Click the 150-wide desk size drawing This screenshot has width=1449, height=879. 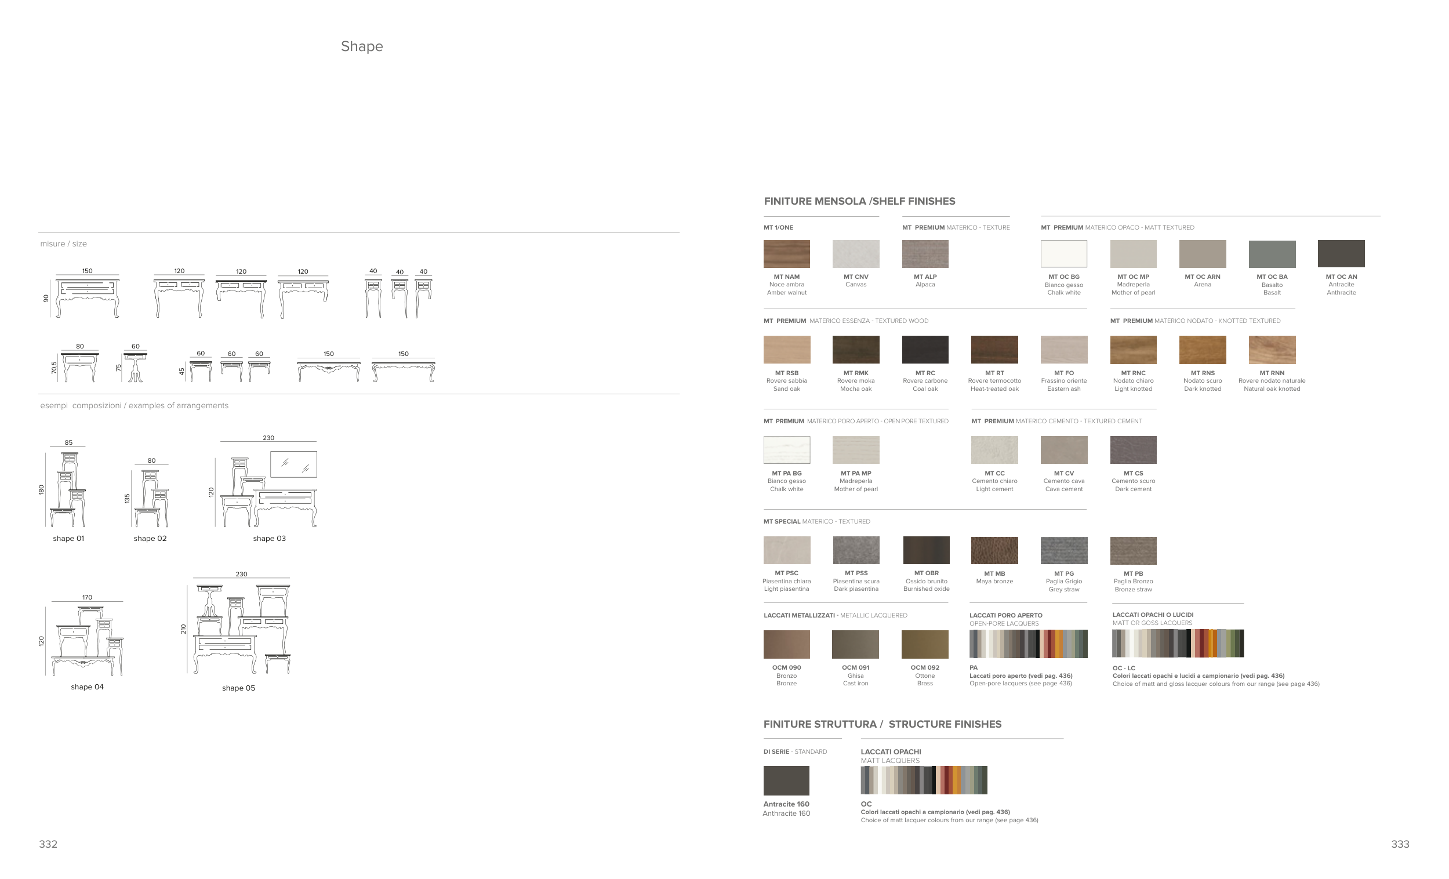(87, 297)
